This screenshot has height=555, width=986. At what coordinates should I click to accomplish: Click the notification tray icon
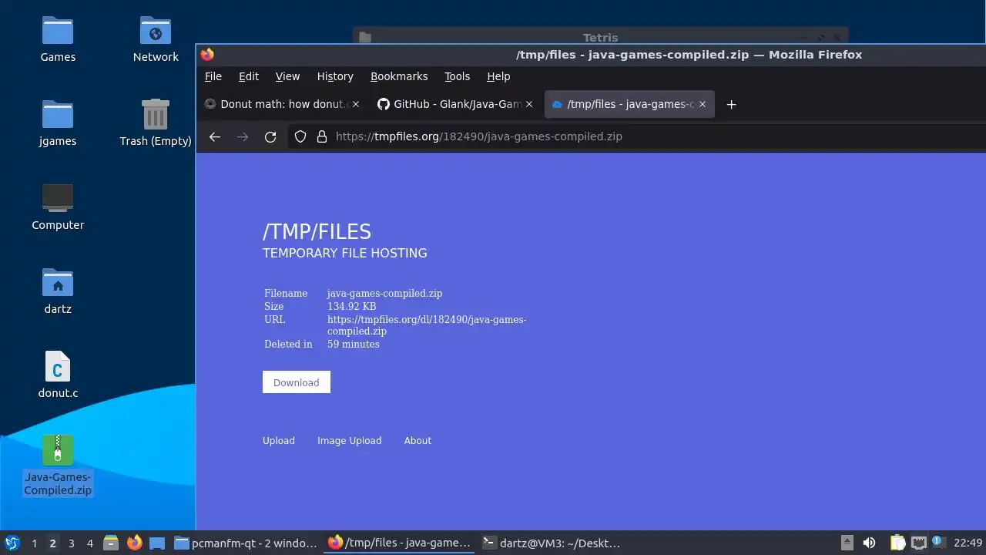coord(938,543)
